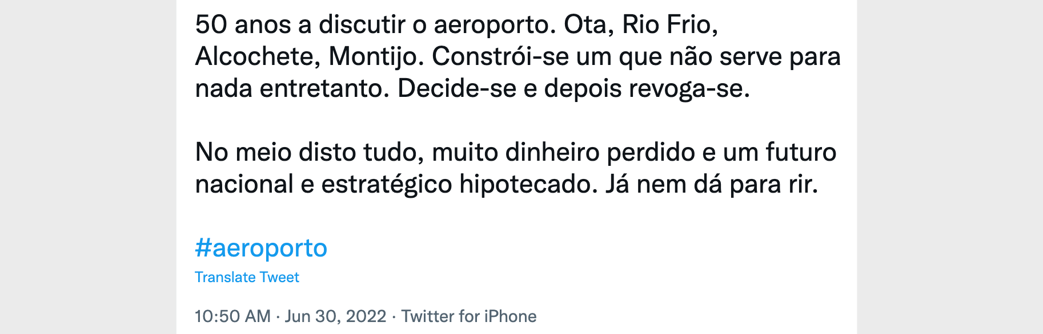Click the word 'Constrói-se' in the tweet
This screenshot has height=334, width=1043.
pyautogui.click(x=500, y=56)
